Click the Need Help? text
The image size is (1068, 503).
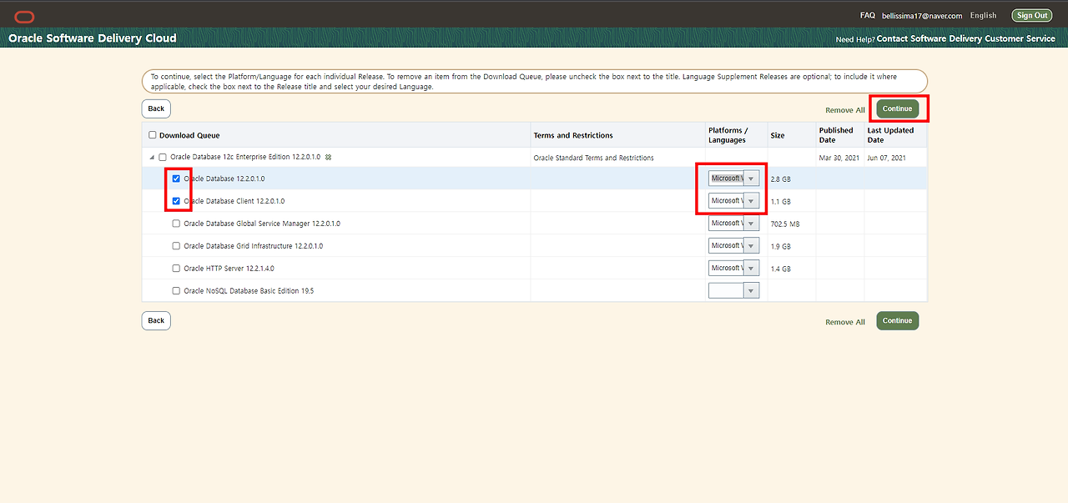coord(855,40)
